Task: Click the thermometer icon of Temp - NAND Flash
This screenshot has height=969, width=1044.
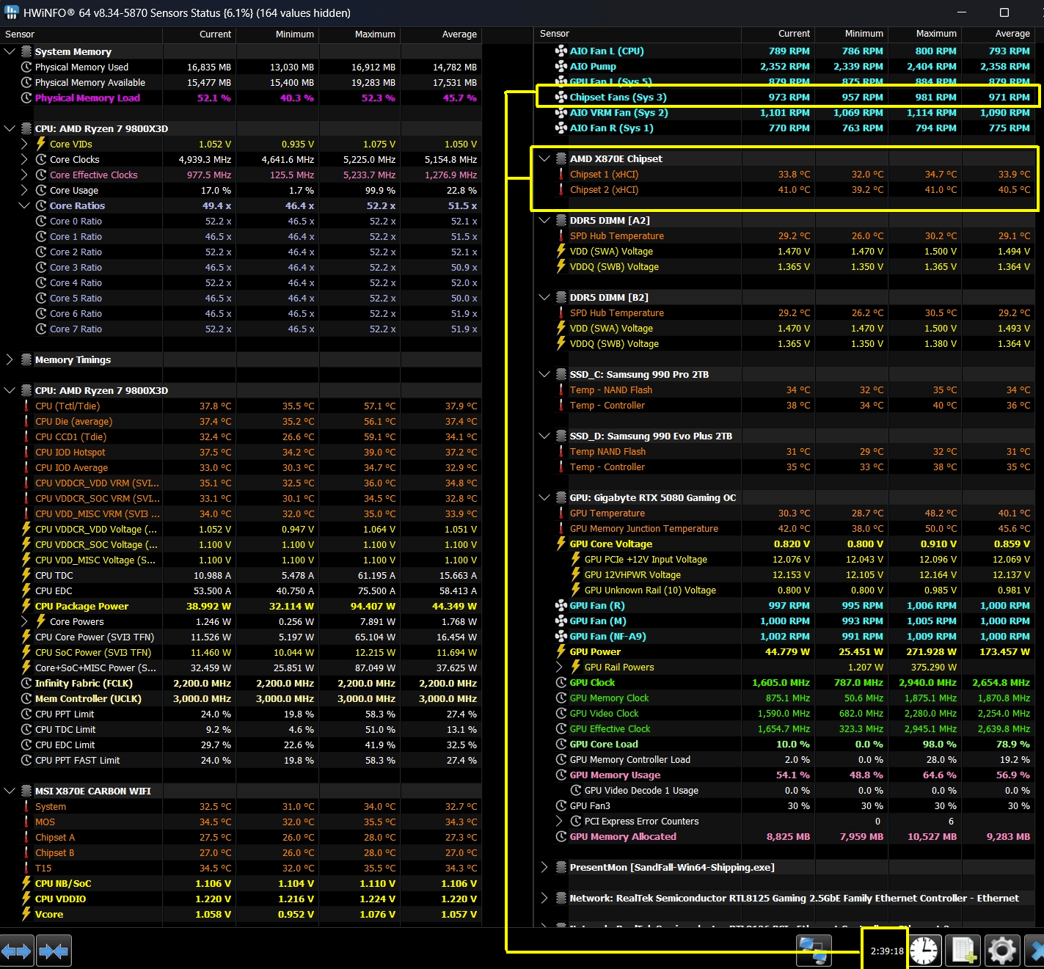Action: point(561,390)
